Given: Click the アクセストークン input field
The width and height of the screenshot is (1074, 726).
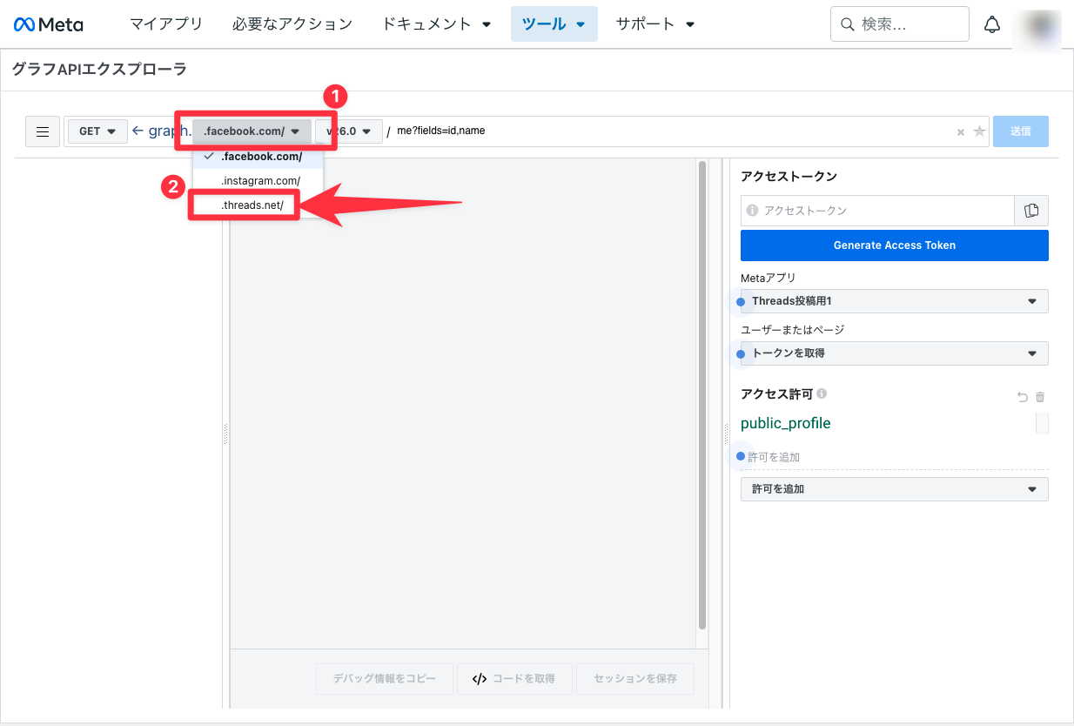Looking at the screenshot, I should tap(877, 211).
